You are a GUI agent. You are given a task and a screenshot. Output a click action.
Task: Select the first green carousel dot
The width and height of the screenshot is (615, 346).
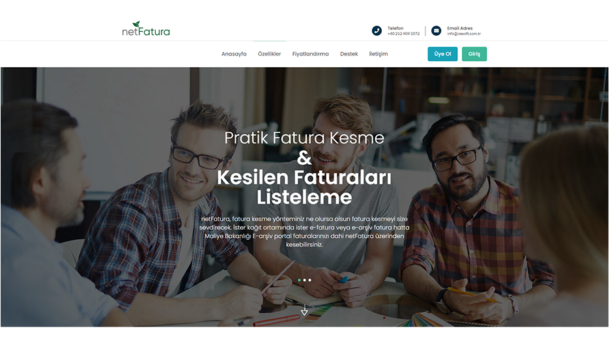299,280
